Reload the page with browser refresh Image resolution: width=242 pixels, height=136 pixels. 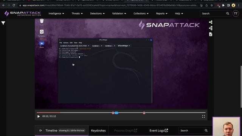tap(14, 5)
